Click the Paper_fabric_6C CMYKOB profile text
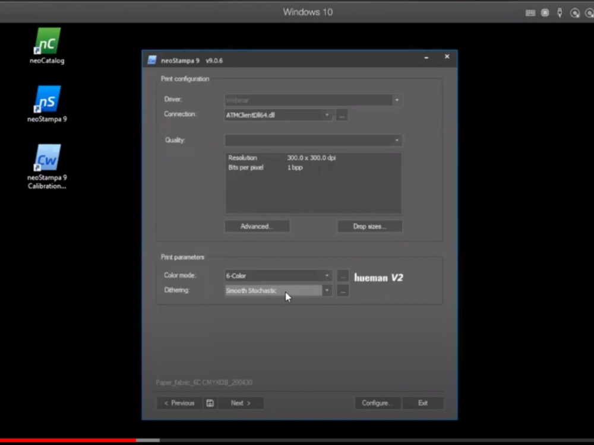 (204, 383)
